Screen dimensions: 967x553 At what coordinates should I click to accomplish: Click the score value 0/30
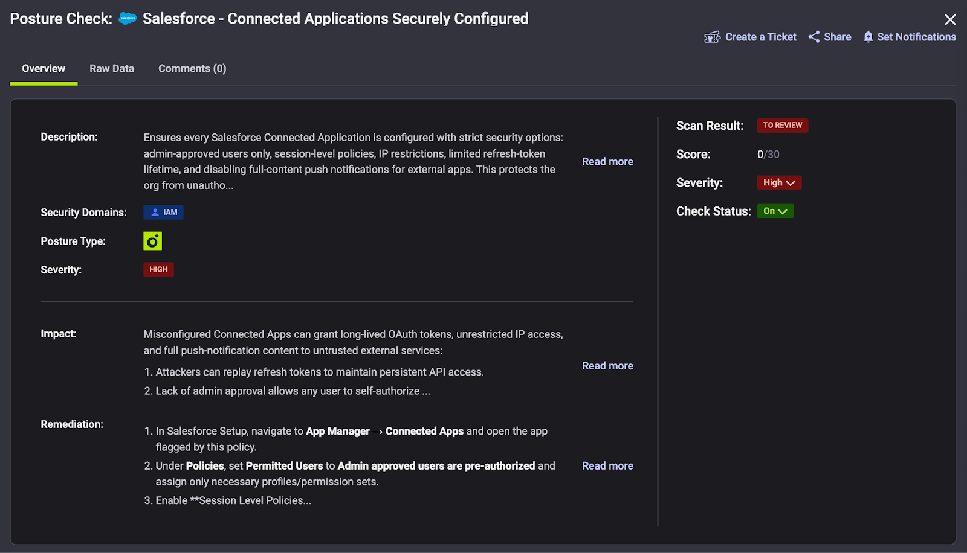tap(768, 155)
